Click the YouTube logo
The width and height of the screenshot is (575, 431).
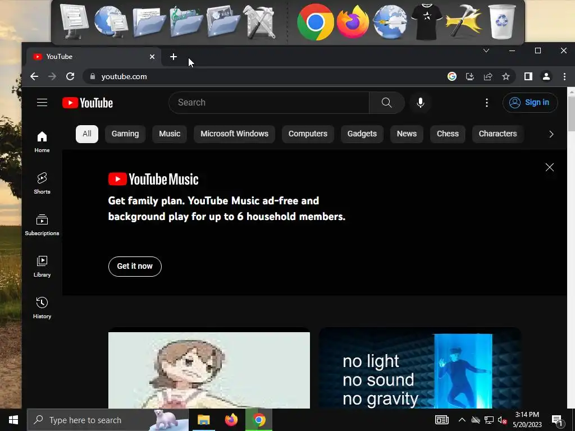pos(88,103)
